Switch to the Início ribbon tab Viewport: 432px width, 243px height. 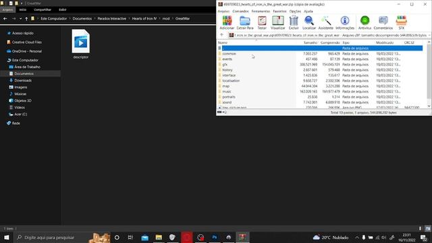[x=23, y=9]
